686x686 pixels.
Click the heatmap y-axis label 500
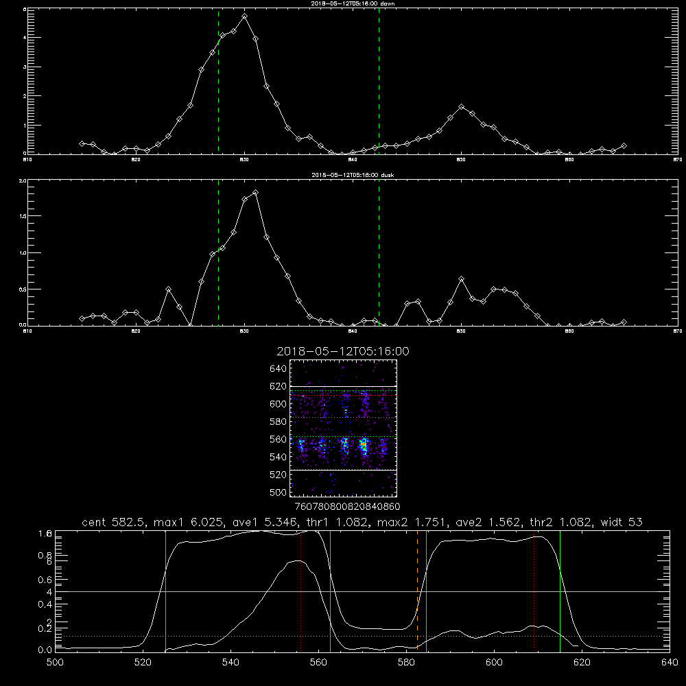279,493
